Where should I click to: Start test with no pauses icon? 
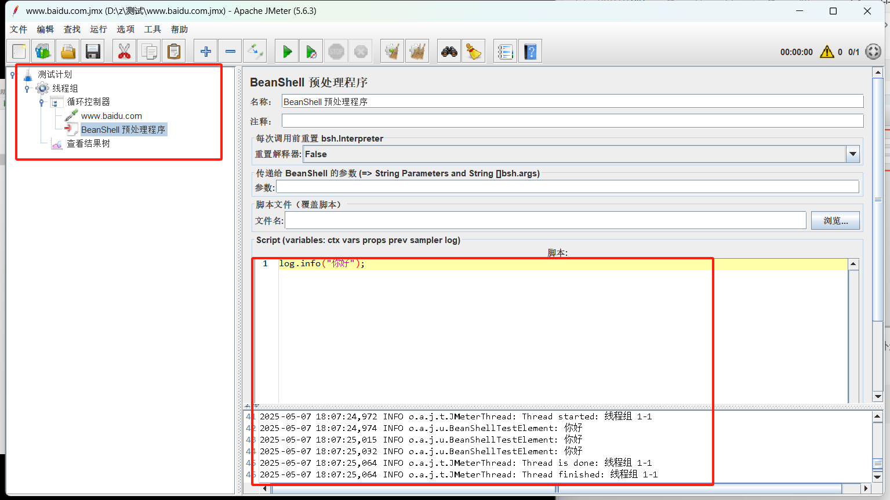coord(311,52)
